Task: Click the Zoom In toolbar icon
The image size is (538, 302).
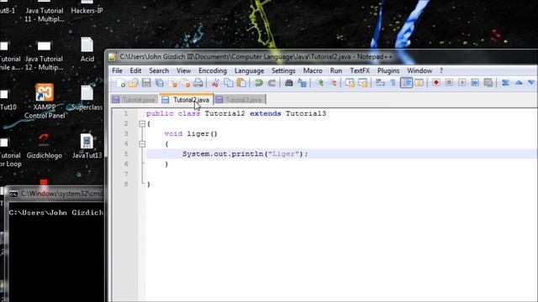Action: (319, 83)
